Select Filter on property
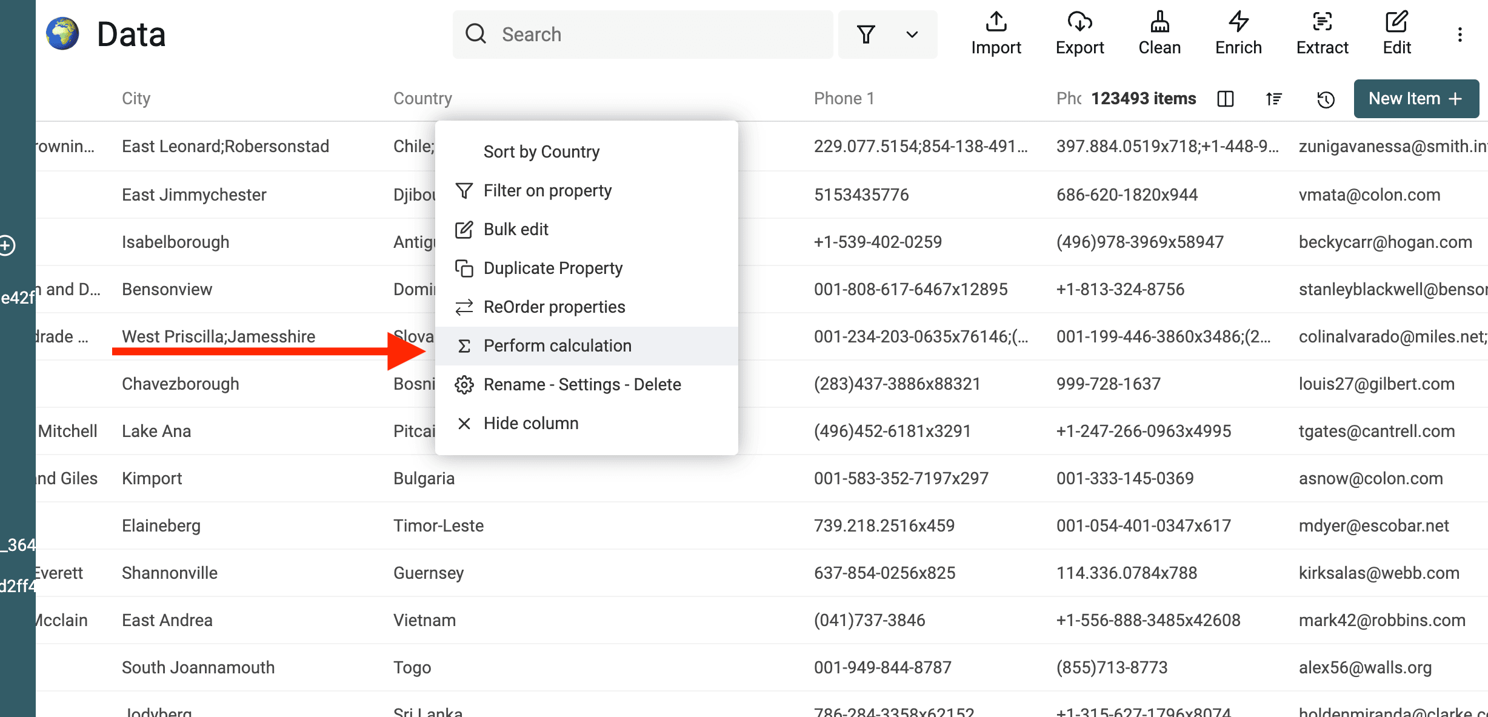1488x717 pixels. (x=586, y=190)
